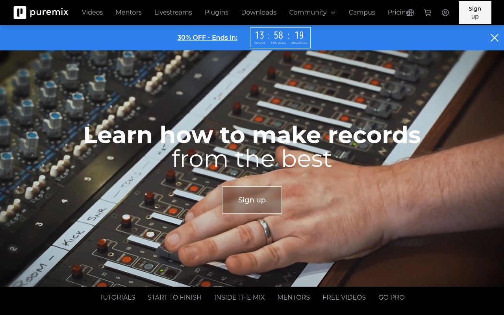
Task: Click the puremix wordmark text
Action: (49, 12)
